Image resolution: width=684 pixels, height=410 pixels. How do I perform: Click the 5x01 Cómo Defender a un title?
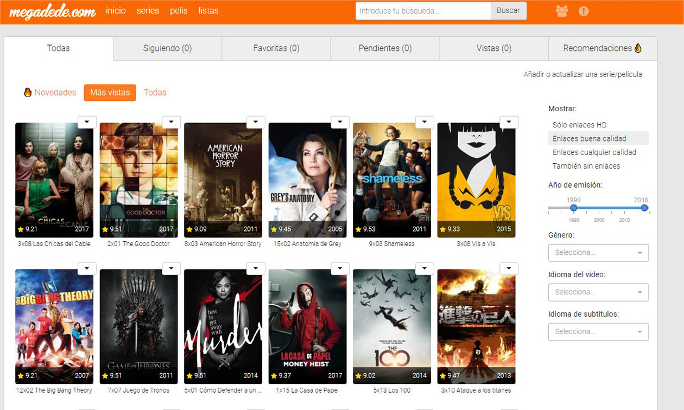point(223,390)
